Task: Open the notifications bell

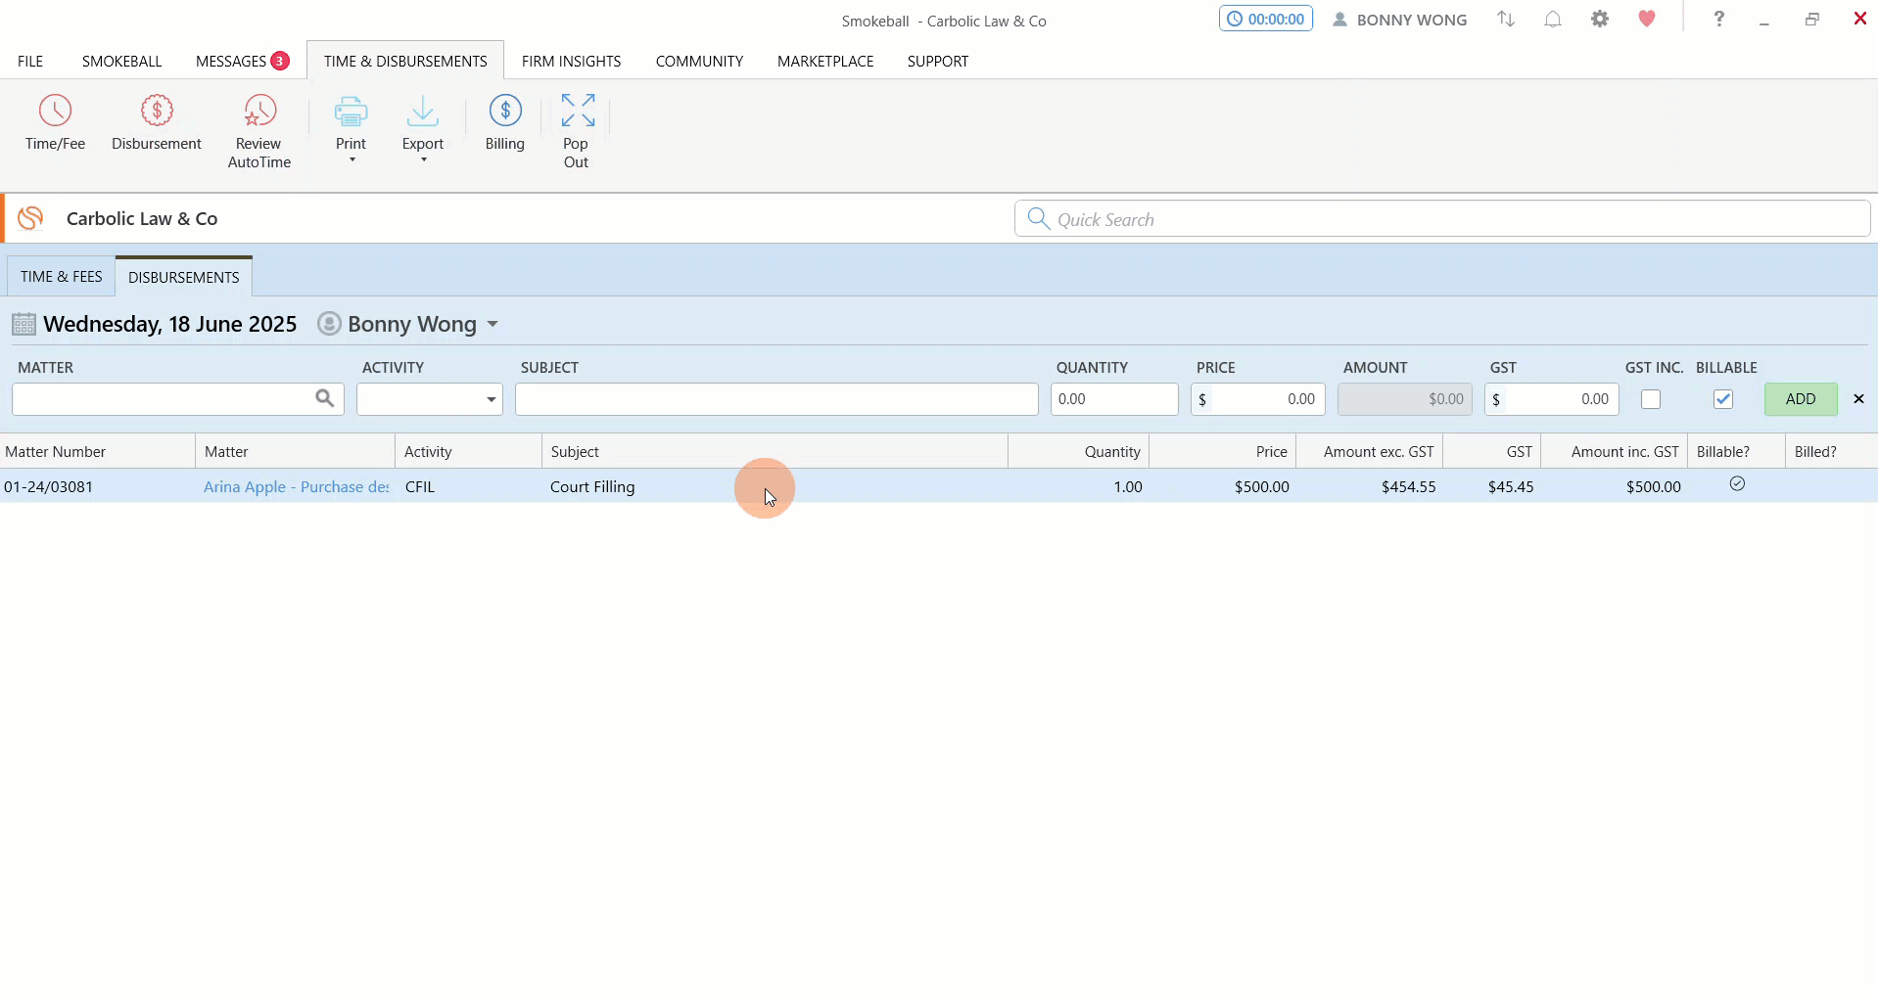Action: [1553, 19]
